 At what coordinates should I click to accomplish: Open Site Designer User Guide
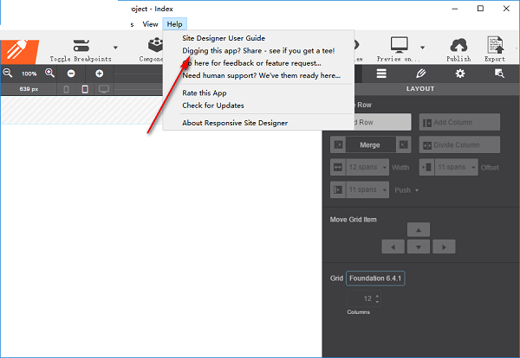[224, 38]
